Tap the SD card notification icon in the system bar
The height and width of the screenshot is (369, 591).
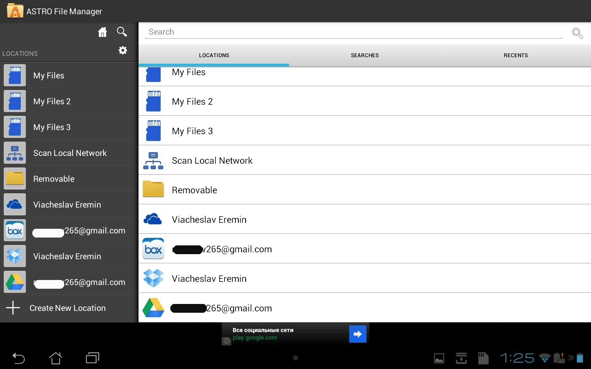[483, 358]
